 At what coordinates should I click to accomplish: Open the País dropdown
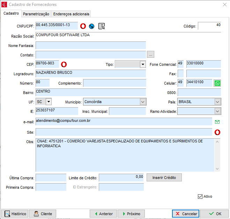click(217, 102)
